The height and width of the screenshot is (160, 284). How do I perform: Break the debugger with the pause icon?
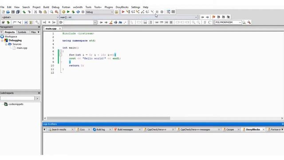pyautogui.click(x=157, y=12)
